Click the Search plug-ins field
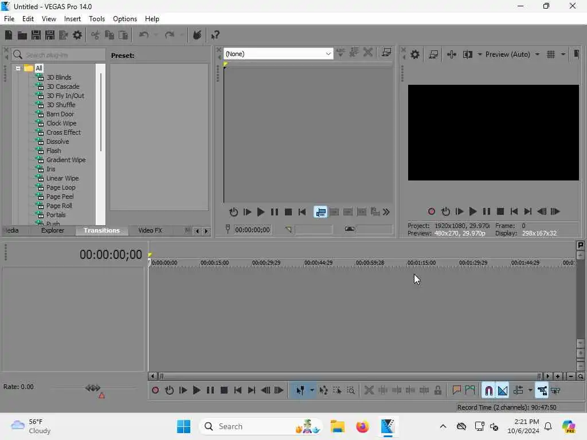This screenshot has width=587, height=440. point(58,55)
